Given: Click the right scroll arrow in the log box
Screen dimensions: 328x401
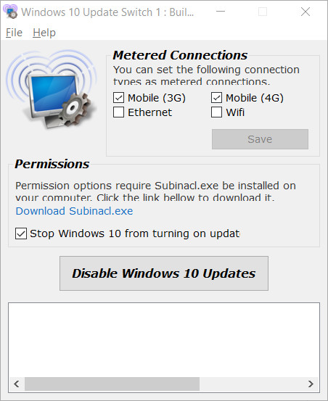Looking at the screenshot, I should click(x=311, y=384).
